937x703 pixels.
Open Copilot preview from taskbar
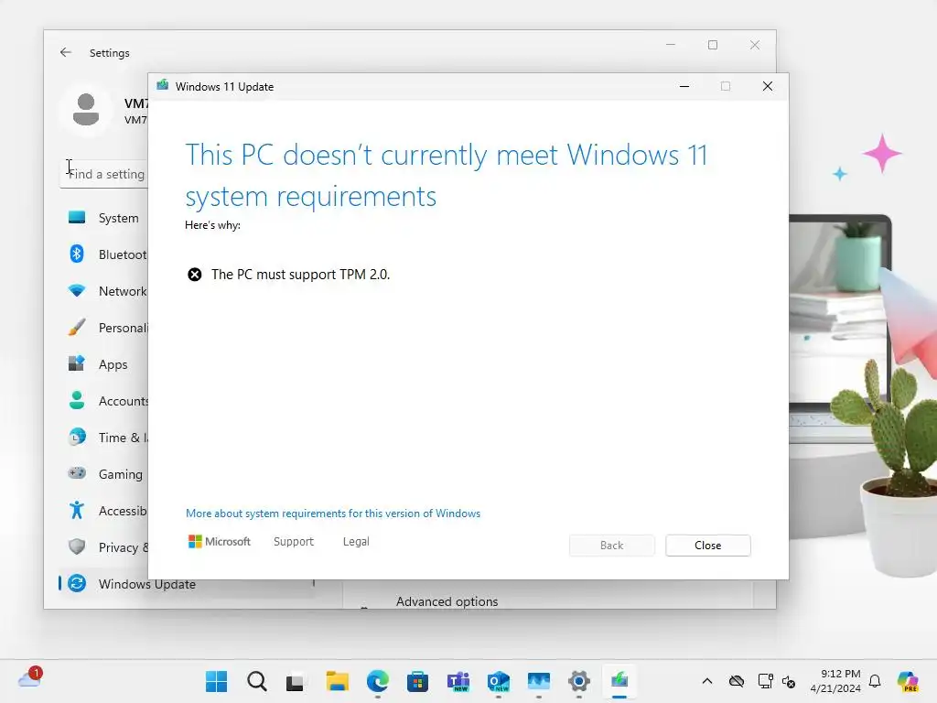[x=908, y=681]
